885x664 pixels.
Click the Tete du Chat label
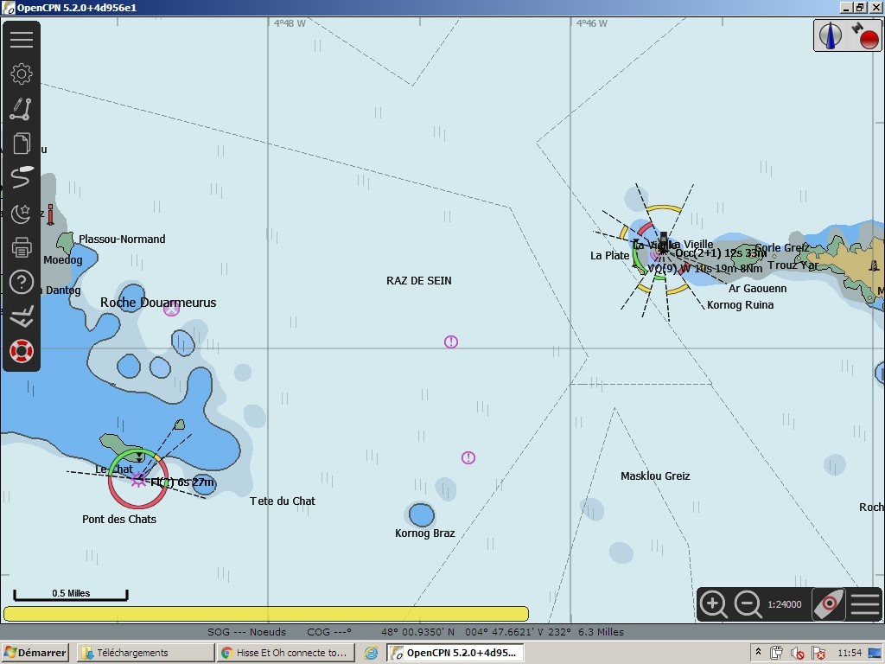point(283,501)
